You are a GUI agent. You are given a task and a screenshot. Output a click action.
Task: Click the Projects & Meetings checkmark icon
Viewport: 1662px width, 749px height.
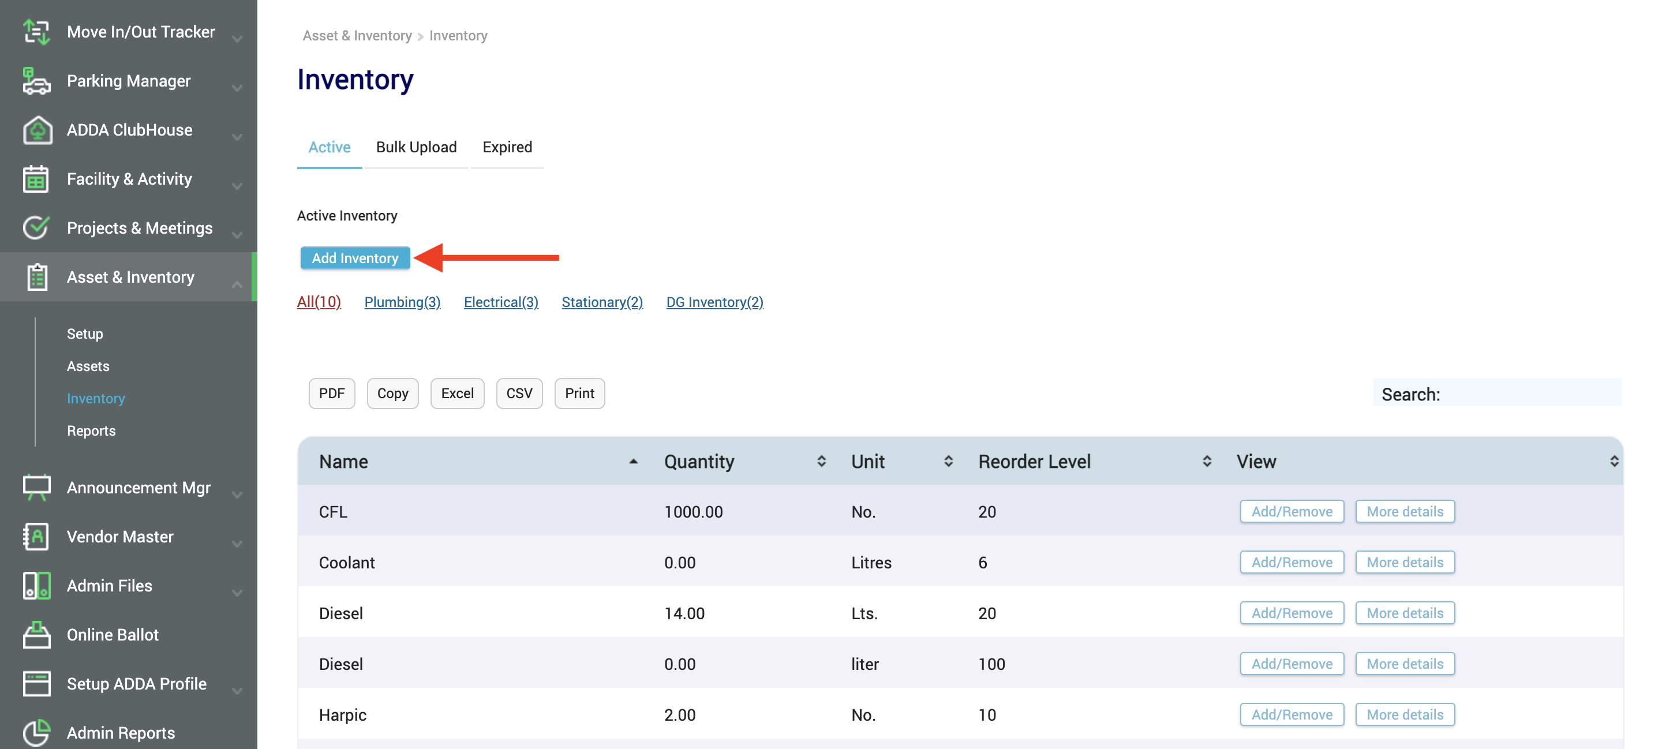point(37,228)
